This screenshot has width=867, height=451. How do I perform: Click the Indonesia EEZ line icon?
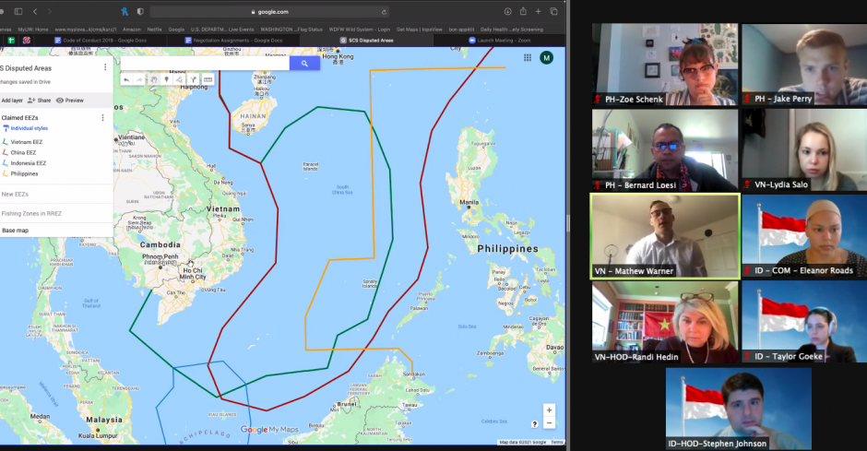[5, 163]
